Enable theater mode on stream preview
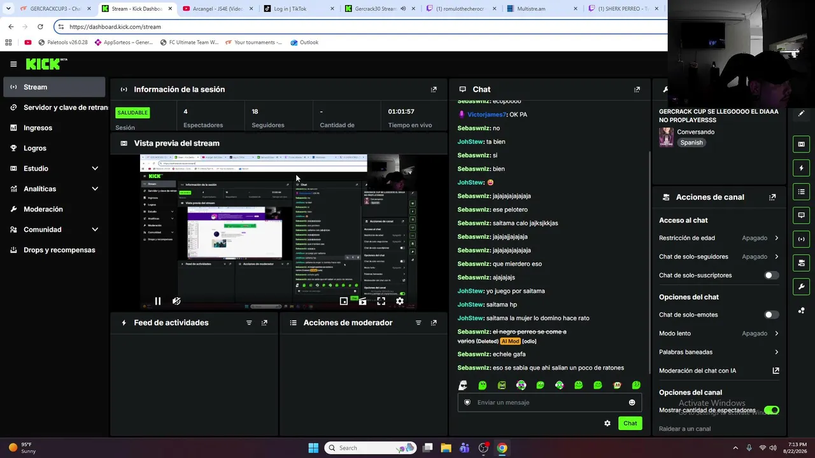The width and height of the screenshot is (815, 458). 362,301
